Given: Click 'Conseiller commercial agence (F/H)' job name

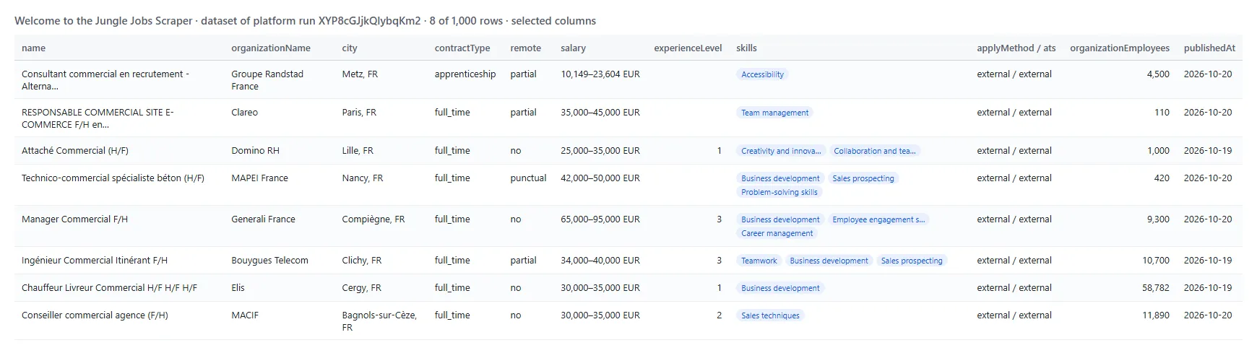Looking at the screenshot, I should coord(95,315).
